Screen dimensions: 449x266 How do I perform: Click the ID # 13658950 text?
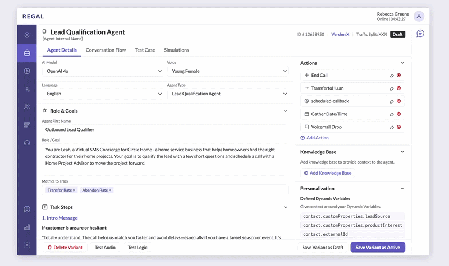(310, 34)
